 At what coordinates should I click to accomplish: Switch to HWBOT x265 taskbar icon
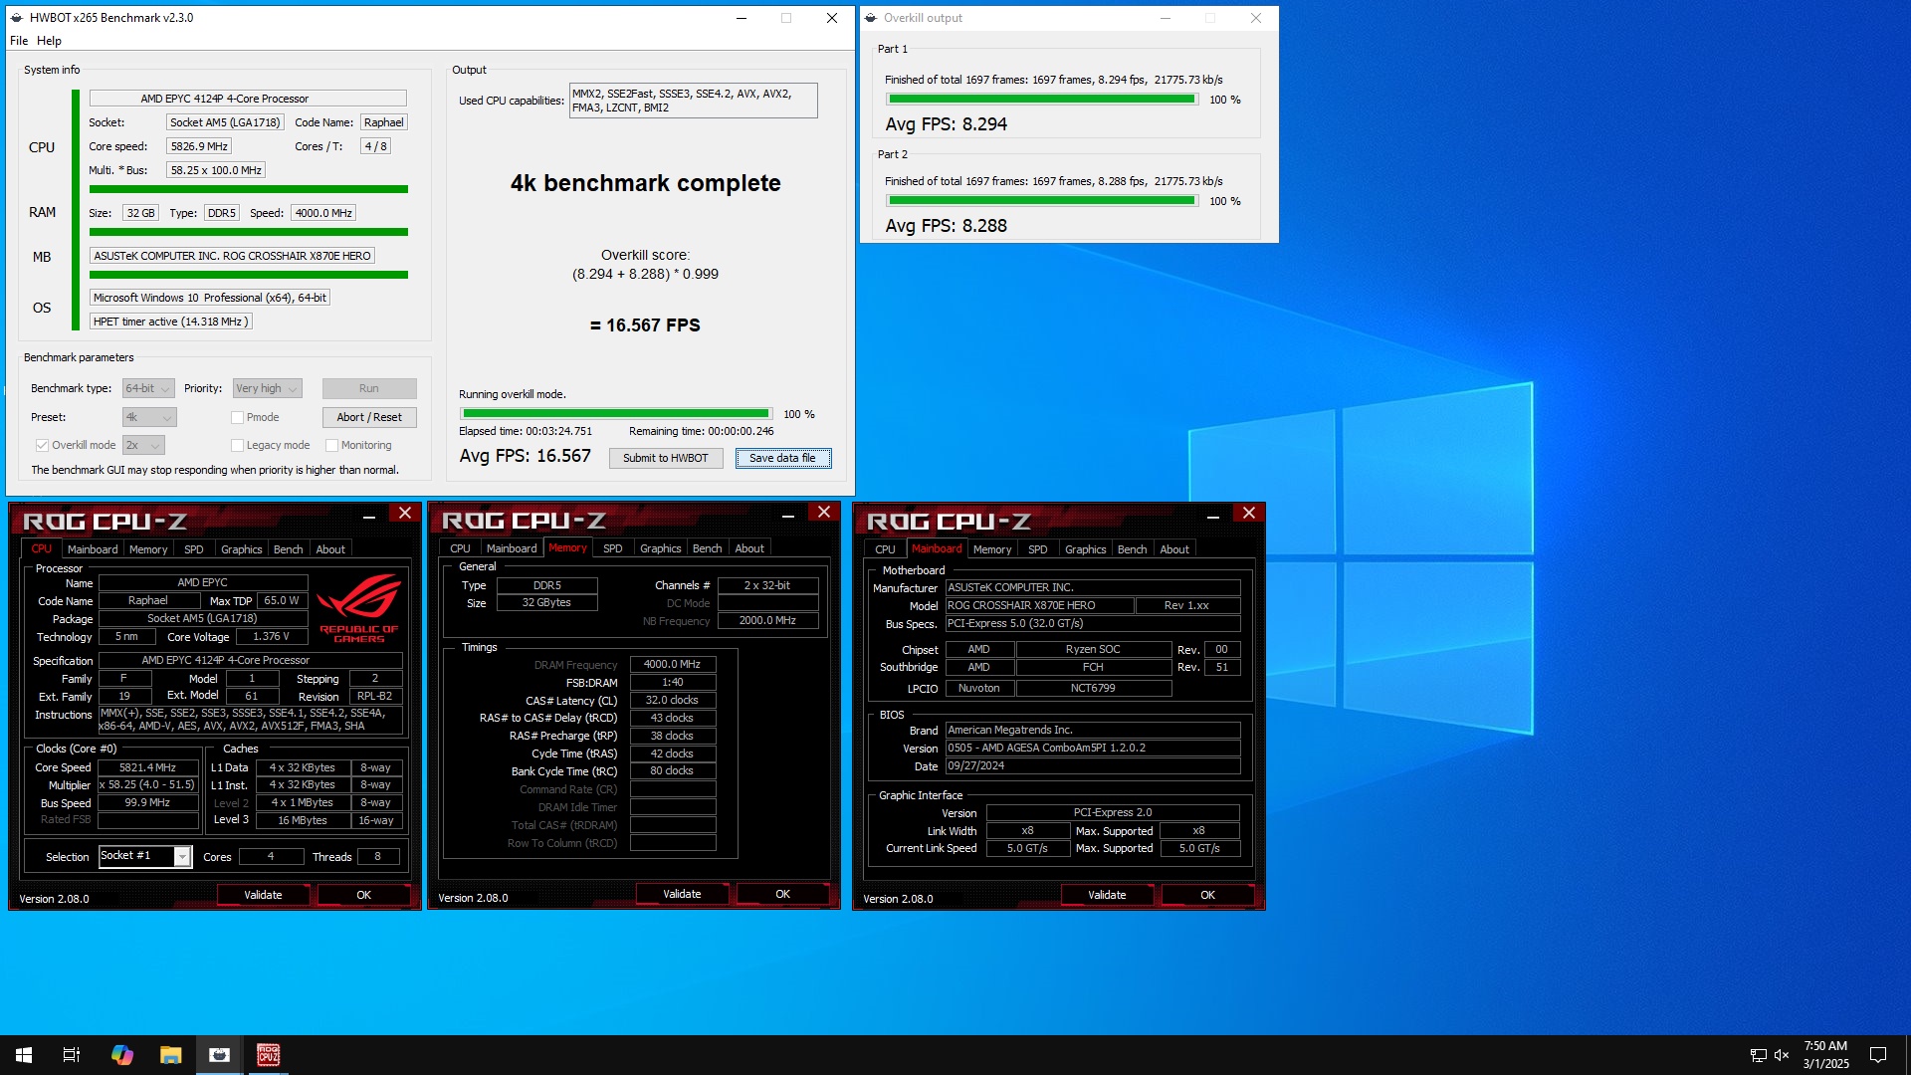(220, 1055)
